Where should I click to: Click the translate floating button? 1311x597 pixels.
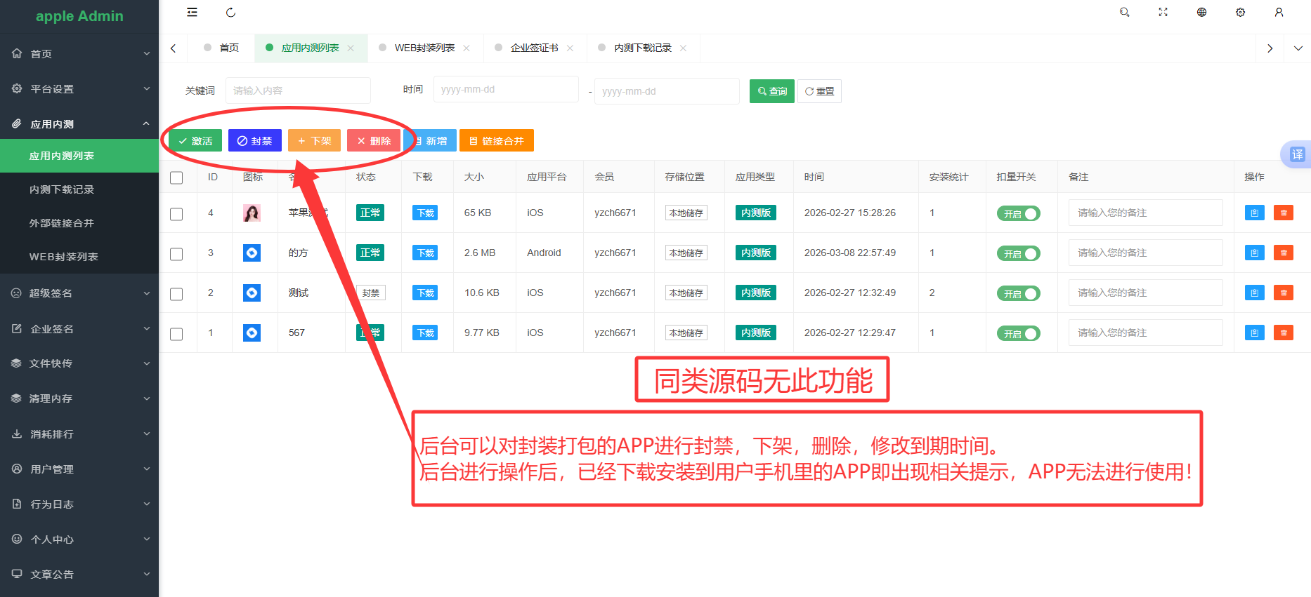click(x=1297, y=154)
